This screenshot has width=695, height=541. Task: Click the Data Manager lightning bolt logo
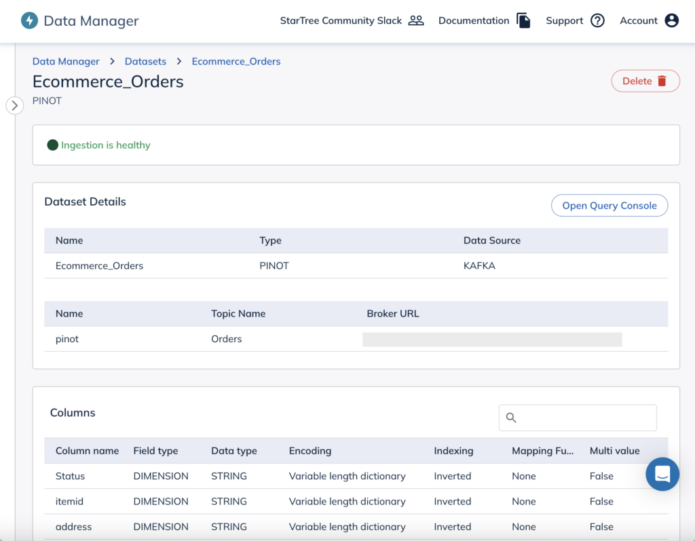(29, 20)
